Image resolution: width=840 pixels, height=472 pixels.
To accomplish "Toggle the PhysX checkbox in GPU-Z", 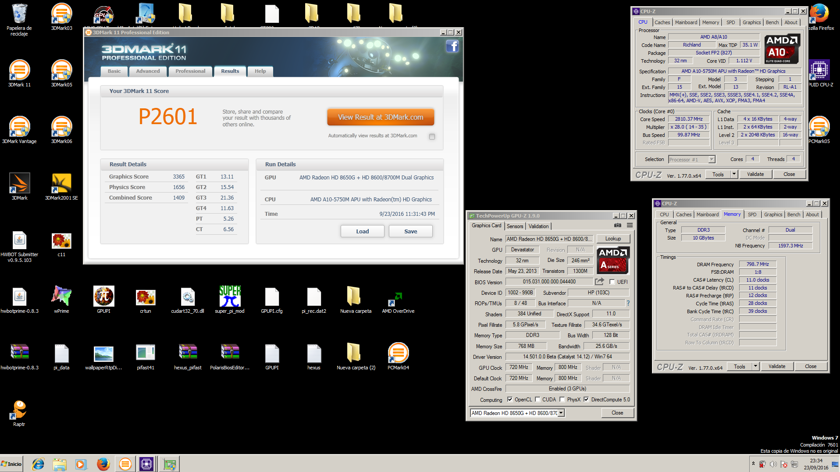I will click(562, 400).
